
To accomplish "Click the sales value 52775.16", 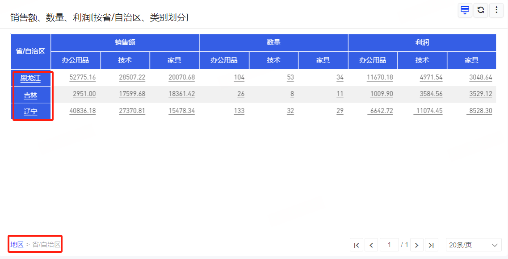I will [83, 77].
